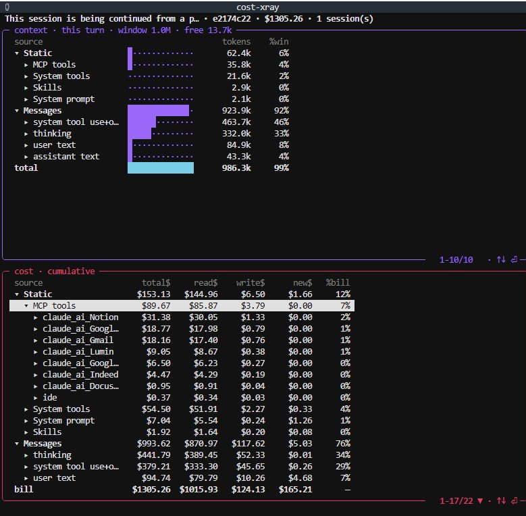Click the 986.3k total tokens value
526x516 pixels.
click(x=236, y=168)
